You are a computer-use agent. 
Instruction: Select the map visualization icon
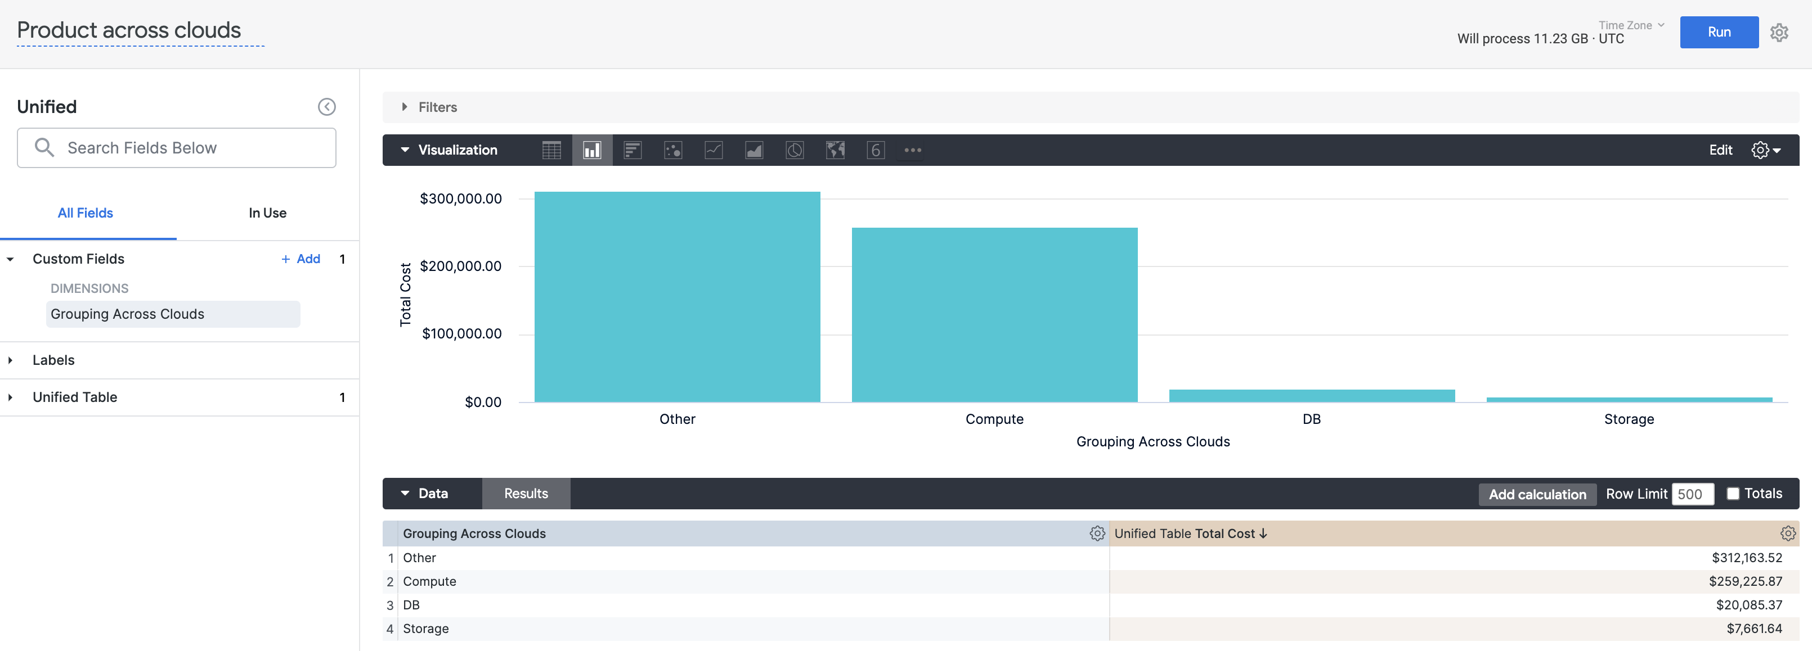click(x=835, y=150)
